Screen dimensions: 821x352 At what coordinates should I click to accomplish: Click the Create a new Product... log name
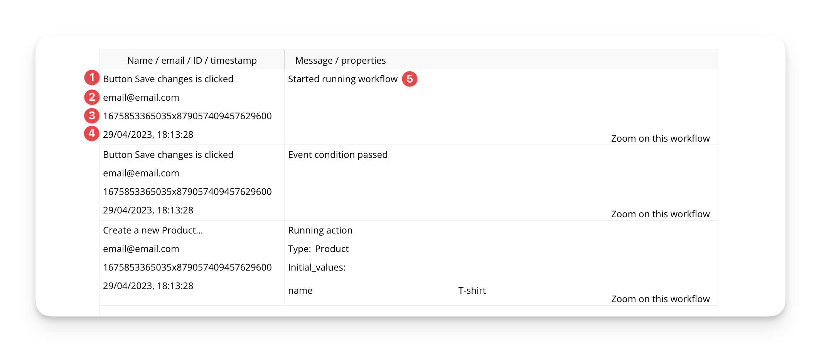[153, 230]
